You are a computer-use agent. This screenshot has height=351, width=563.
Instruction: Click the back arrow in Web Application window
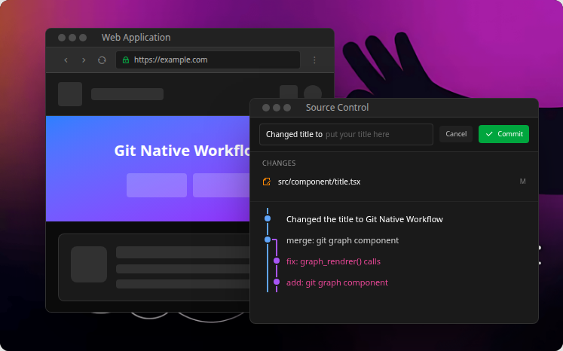click(66, 60)
